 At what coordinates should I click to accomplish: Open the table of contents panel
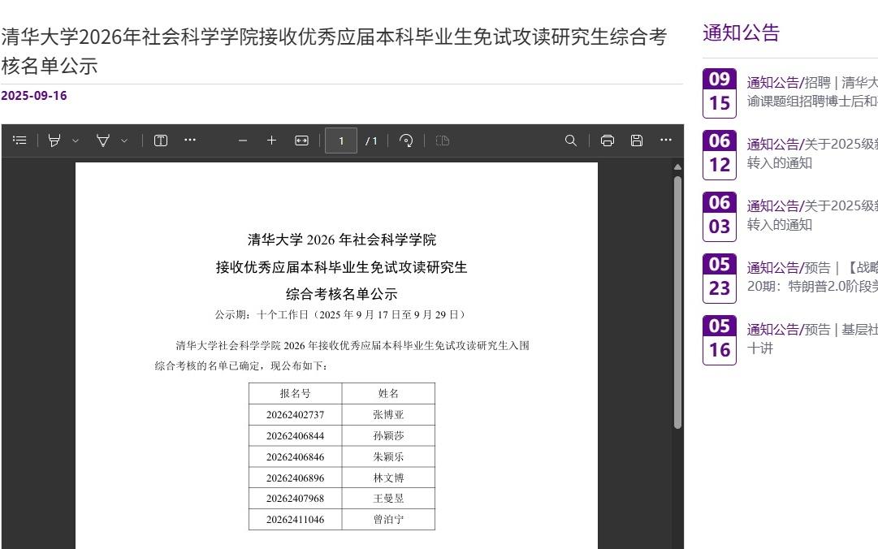click(x=19, y=140)
